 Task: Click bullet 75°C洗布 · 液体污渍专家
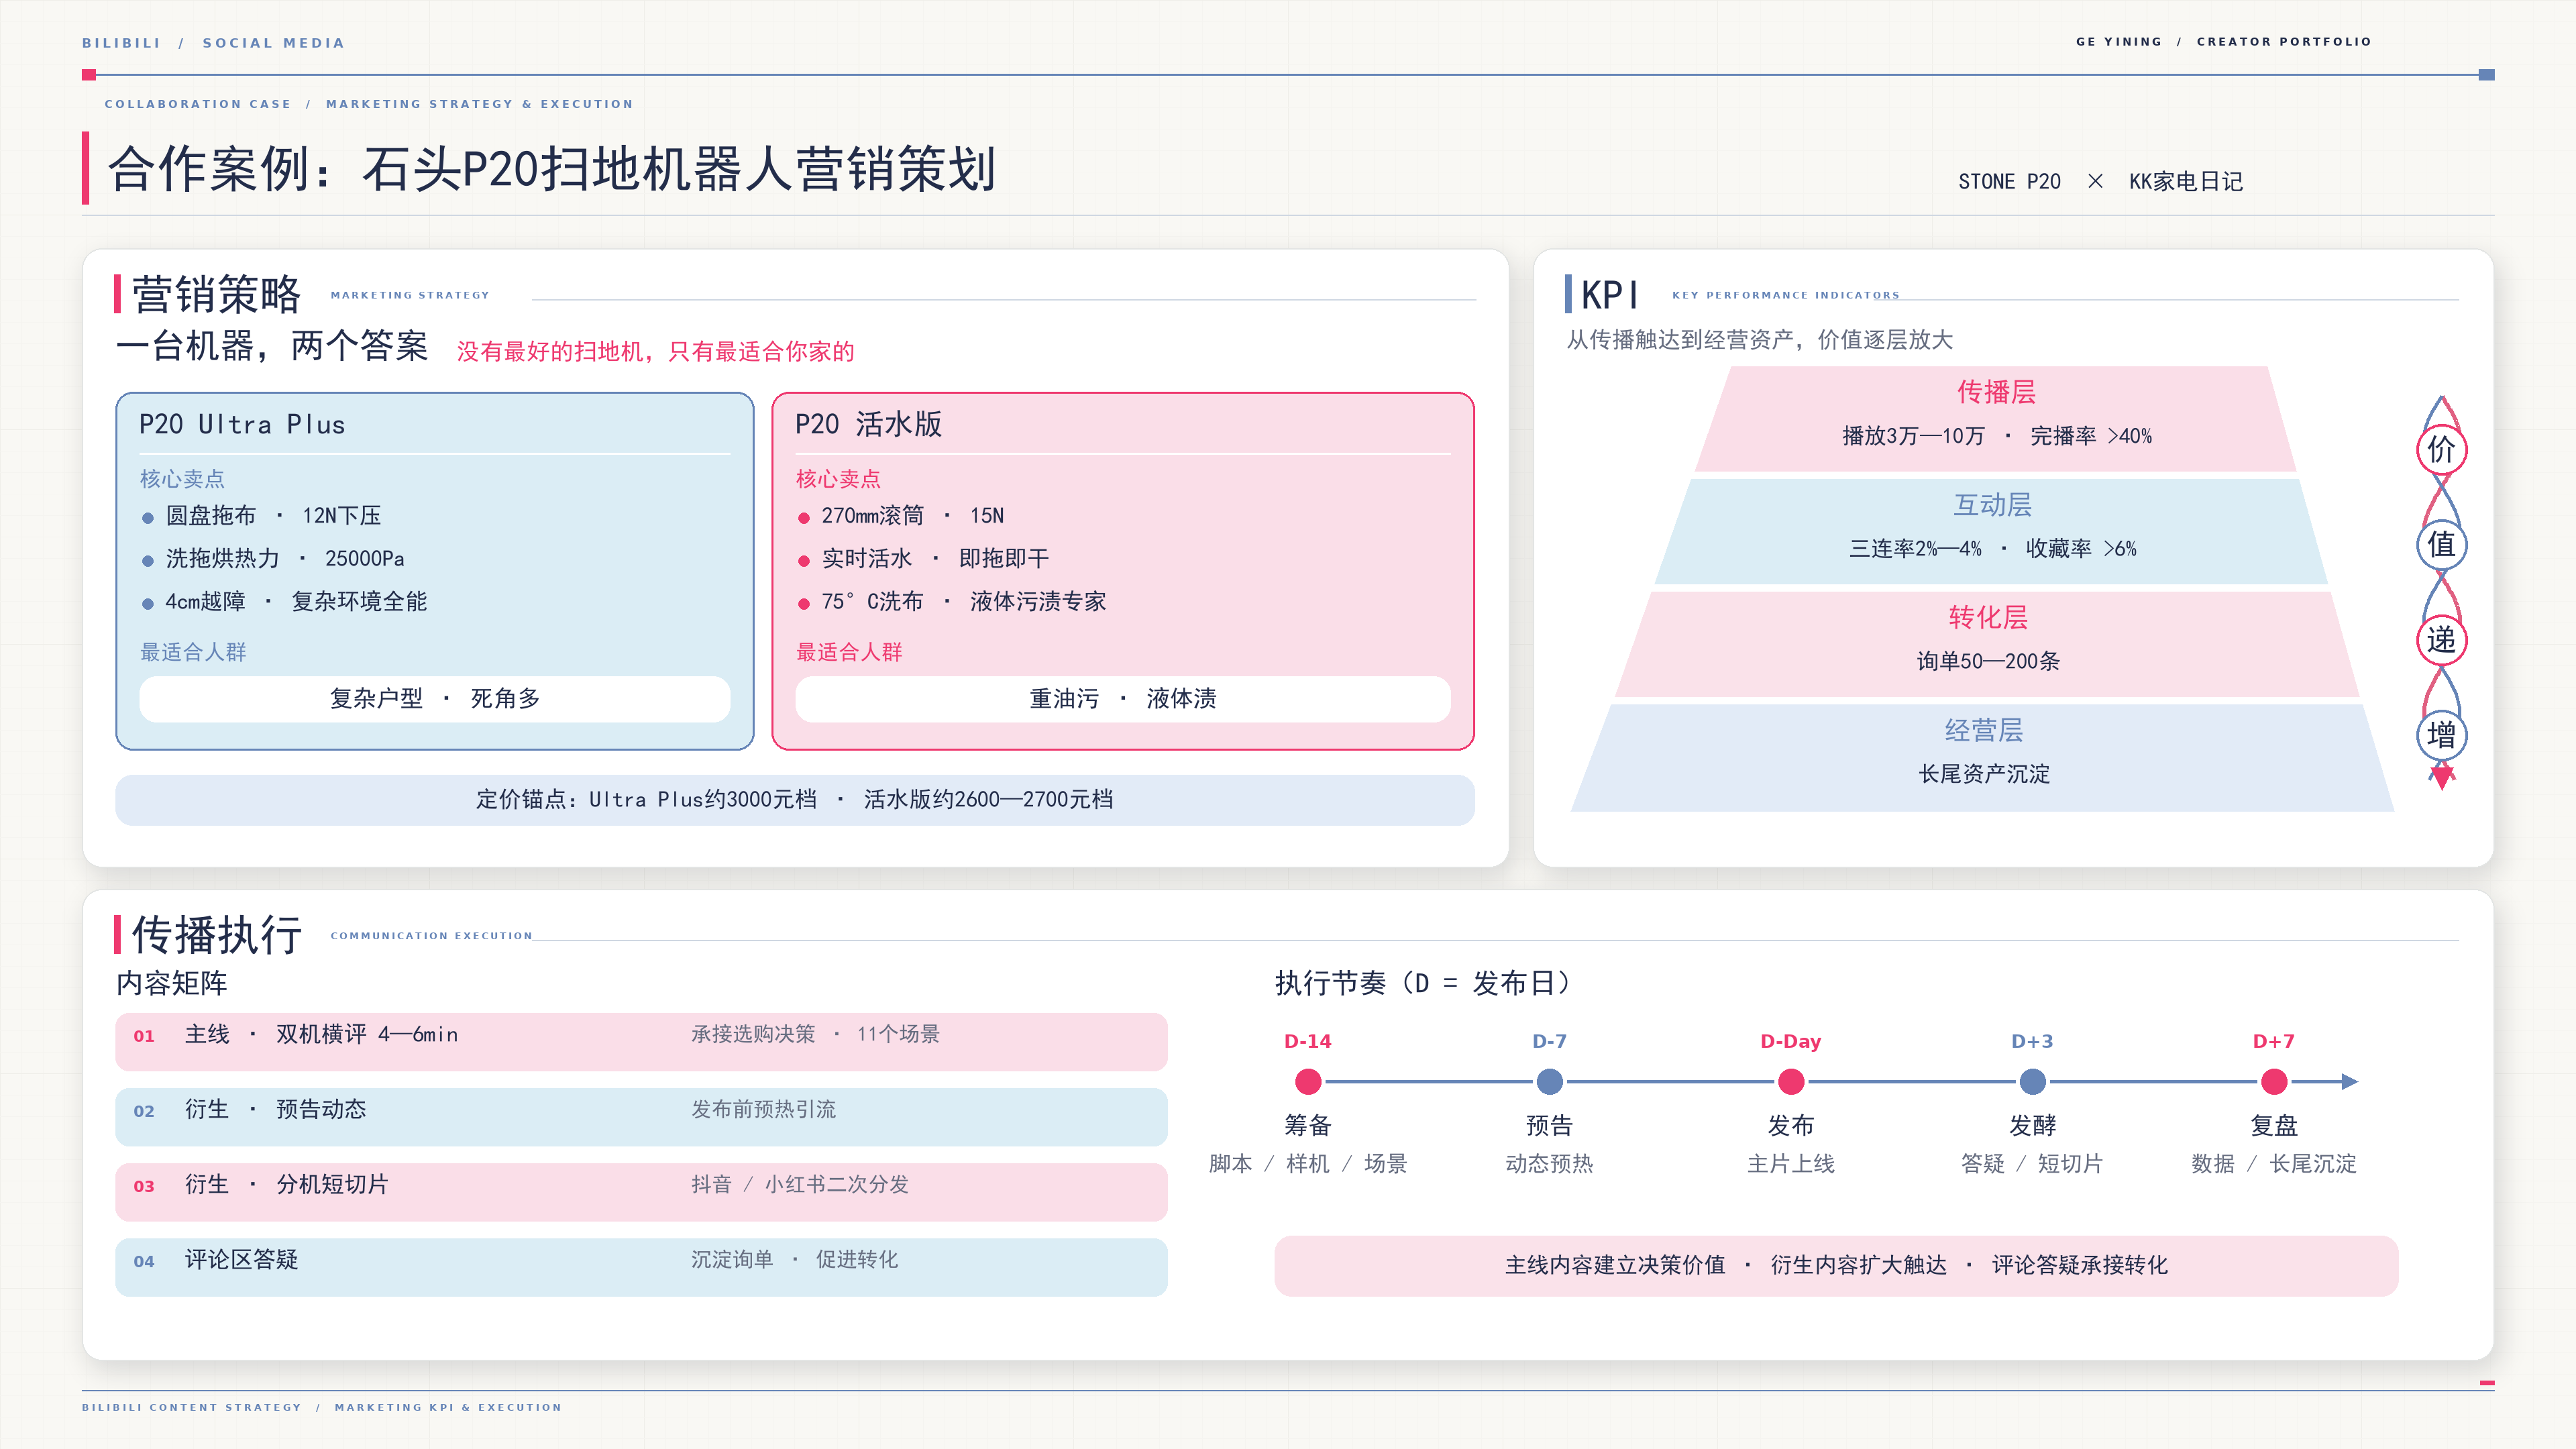pyautogui.click(x=952, y=601)
